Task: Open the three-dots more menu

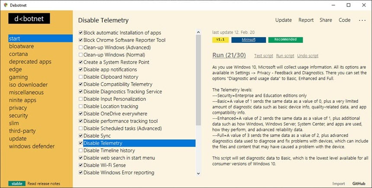Action: tap(362, 20)
